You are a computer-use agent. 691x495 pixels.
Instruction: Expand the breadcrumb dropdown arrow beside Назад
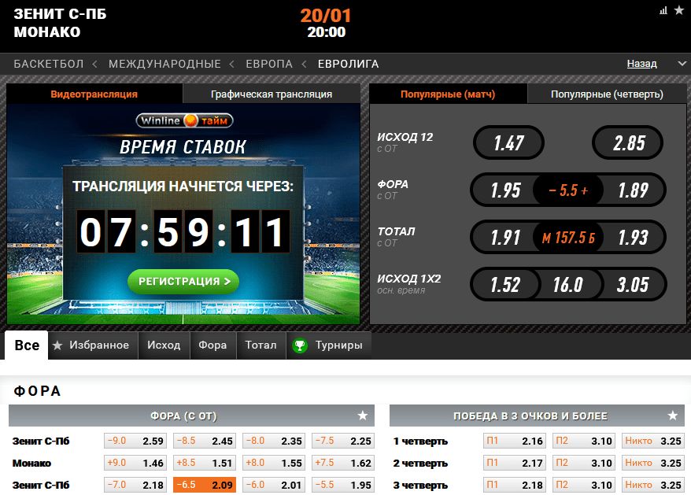pyautogui.click(x=682, y=64)
